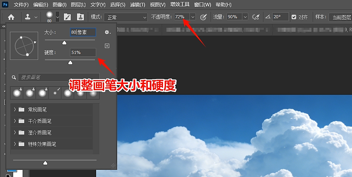Select the third recent brush thumbnail
Viewport: 352px width, 177px height.
click(42, 93)
